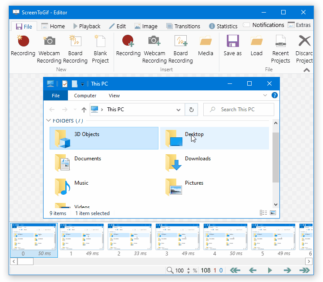Viewport: 323px width, 282px height.
Task: Collapse the ribbon with the chevron
Action: click(307, 70)
